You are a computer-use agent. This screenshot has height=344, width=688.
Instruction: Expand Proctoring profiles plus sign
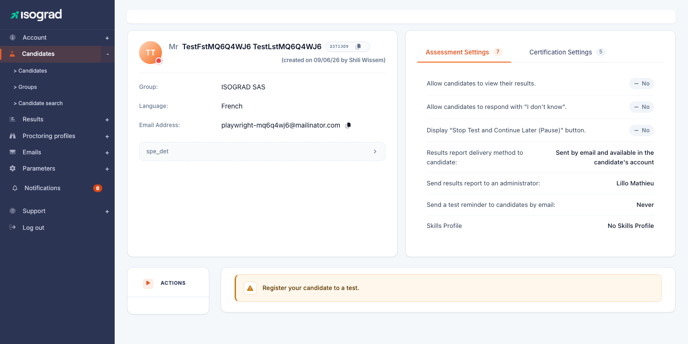(x=107, y=136)
